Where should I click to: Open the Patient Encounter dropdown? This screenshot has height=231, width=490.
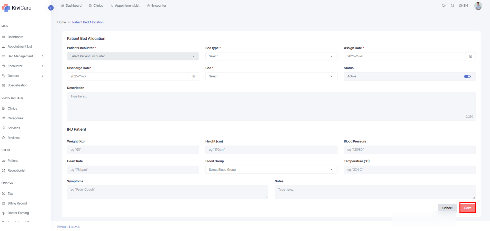coord(133,56)
